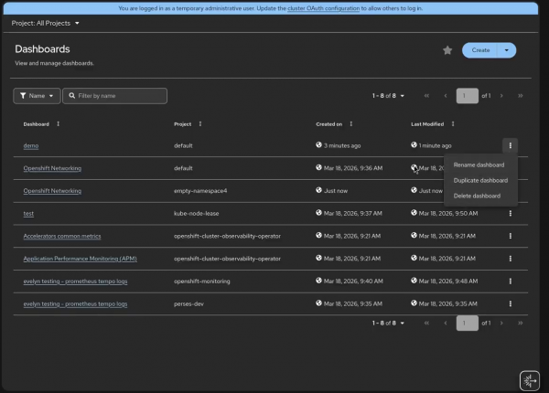
Task: Open the demo dashboard link
Action: [x=31, y=145]
